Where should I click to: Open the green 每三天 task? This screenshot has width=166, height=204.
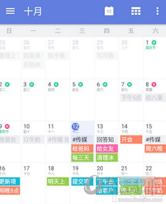[82, 157]
